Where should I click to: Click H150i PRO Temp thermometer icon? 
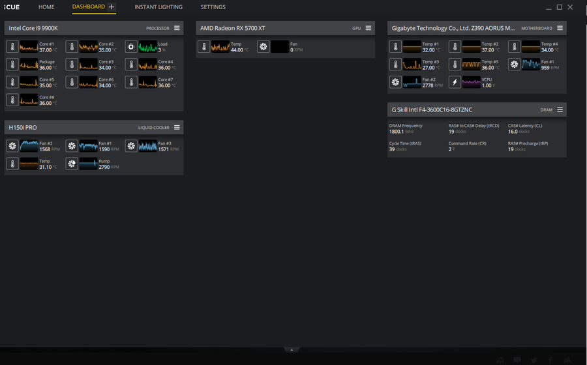coord(12,164)
